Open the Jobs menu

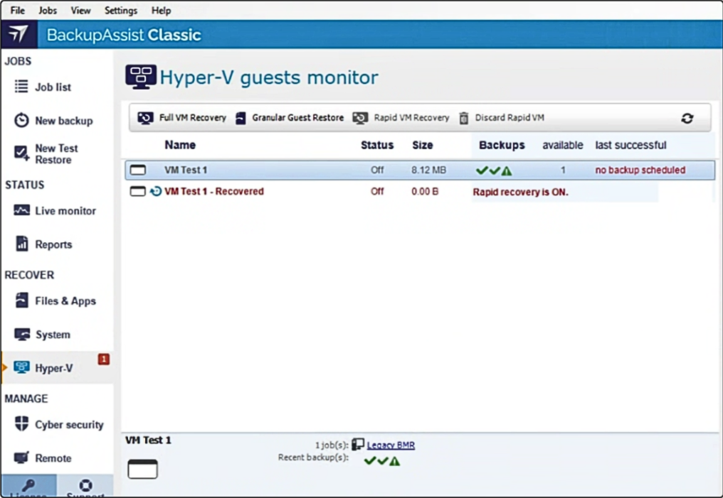tap(48, 11)
